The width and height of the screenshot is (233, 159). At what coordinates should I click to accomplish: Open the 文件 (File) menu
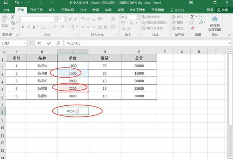(x=6, y=10)
